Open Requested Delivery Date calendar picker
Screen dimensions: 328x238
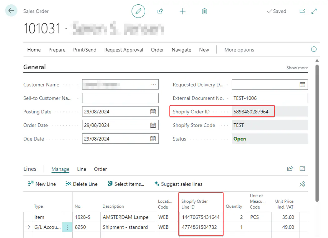pyautogui.click(x=302, y=85)
